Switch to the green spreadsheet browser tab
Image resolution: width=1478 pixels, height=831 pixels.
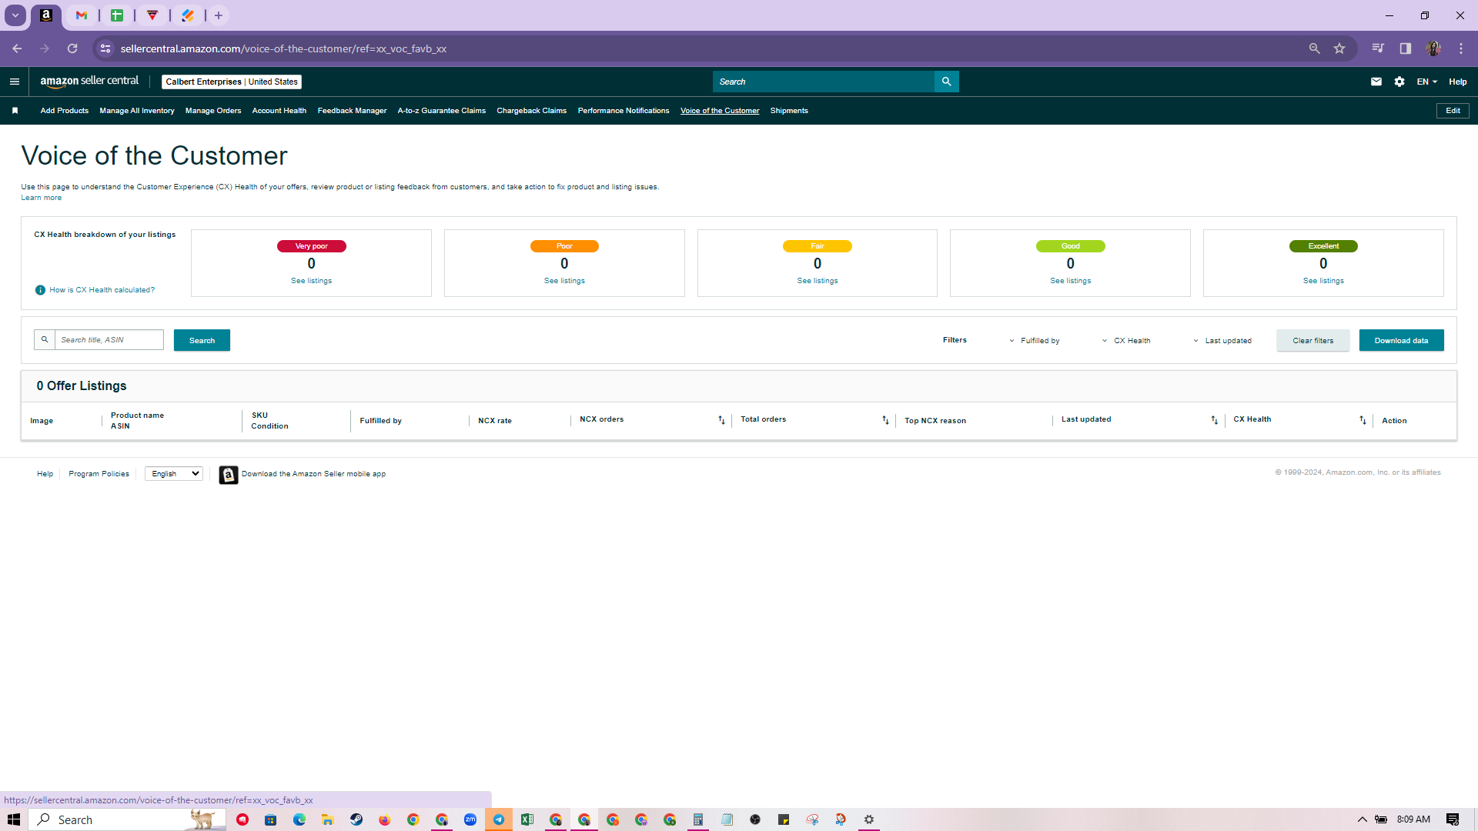[117, 15]
